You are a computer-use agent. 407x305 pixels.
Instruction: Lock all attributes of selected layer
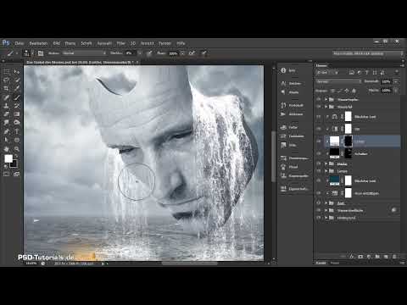[x=354, y=91]
